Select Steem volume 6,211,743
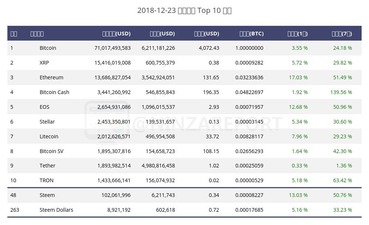The height and width of the screenshot is (225, 369). 163,195
